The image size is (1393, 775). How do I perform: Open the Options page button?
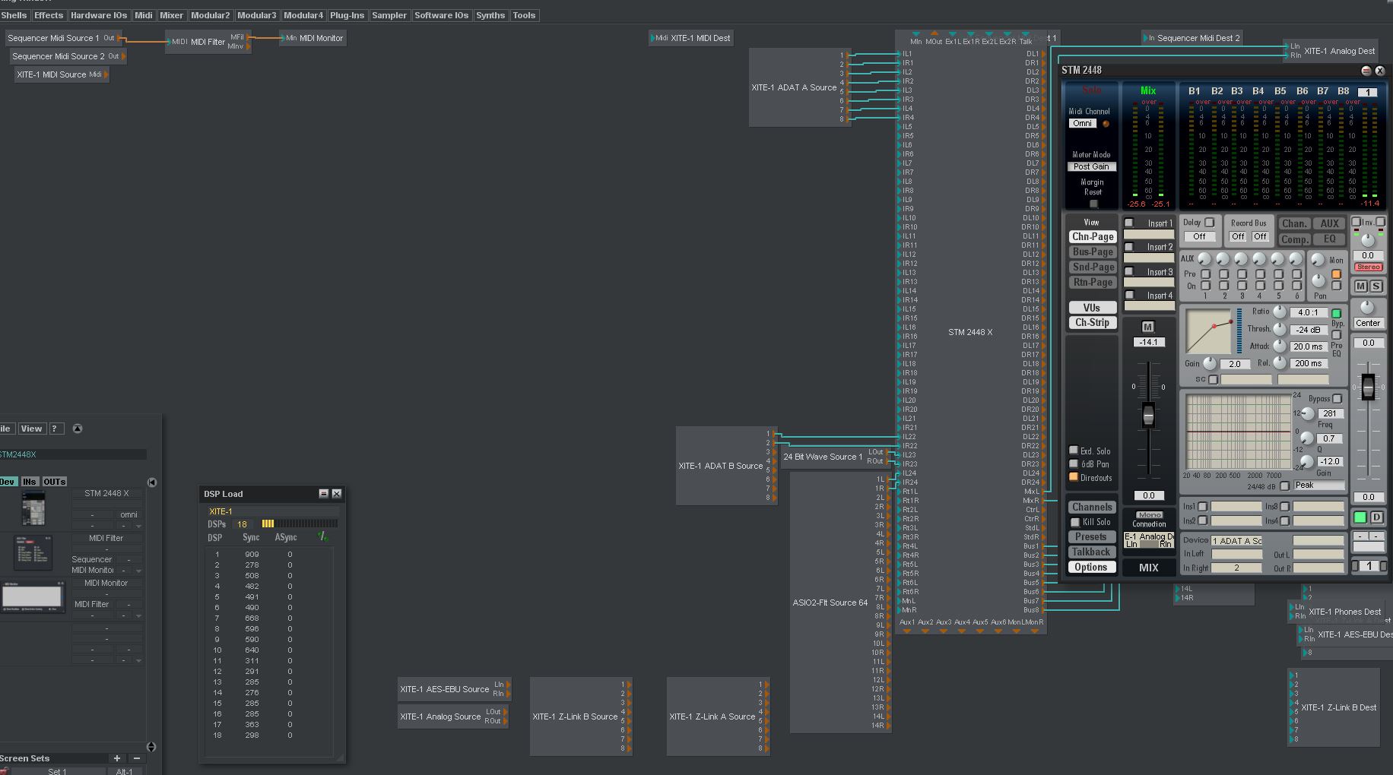point(1091,567)
